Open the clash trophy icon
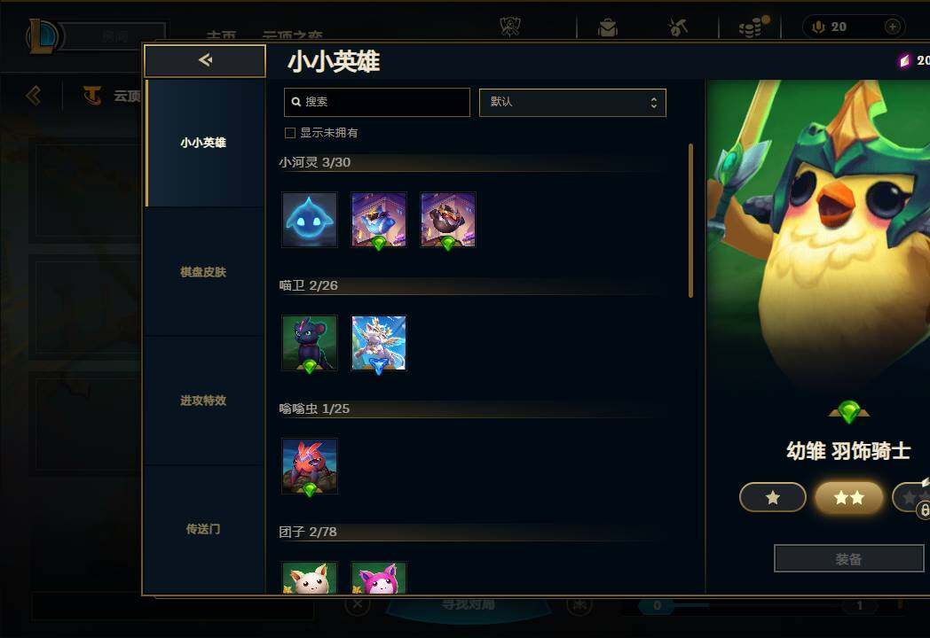The image size is (930, 638). [x=510, y=27]
